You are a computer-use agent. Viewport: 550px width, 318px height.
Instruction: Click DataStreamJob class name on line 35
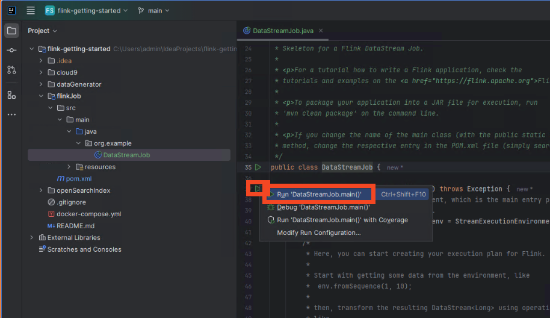click(347, 167)
